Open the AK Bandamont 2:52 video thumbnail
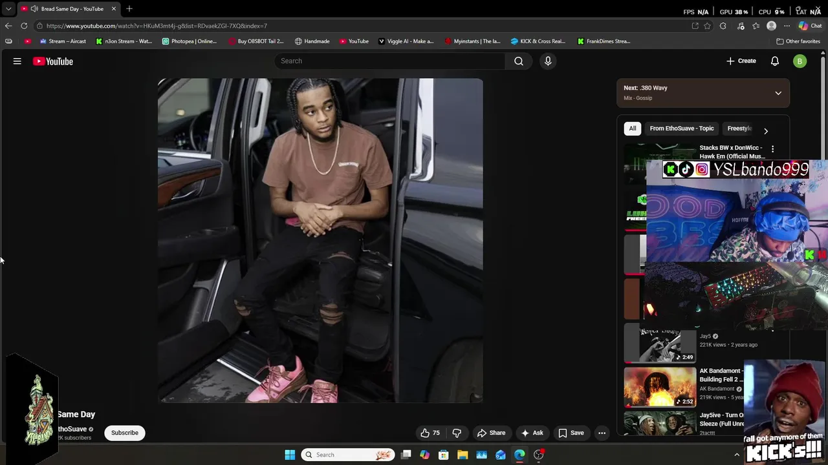Screen dimensions: 828x465 (x=660, y=386)
